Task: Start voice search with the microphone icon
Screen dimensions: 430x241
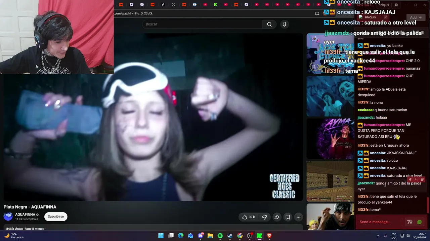Action: pos(285,24)
